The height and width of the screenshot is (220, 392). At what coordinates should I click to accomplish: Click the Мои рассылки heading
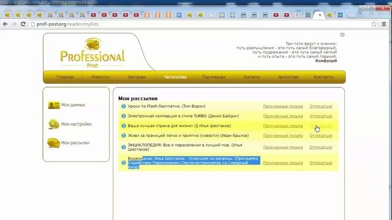pos(138,98)
